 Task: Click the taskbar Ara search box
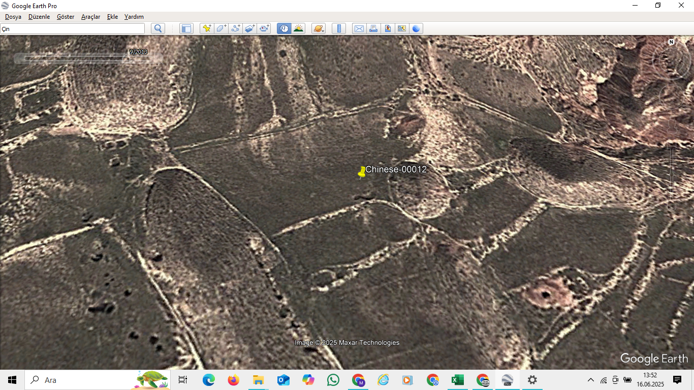click(x=98, y=380)
